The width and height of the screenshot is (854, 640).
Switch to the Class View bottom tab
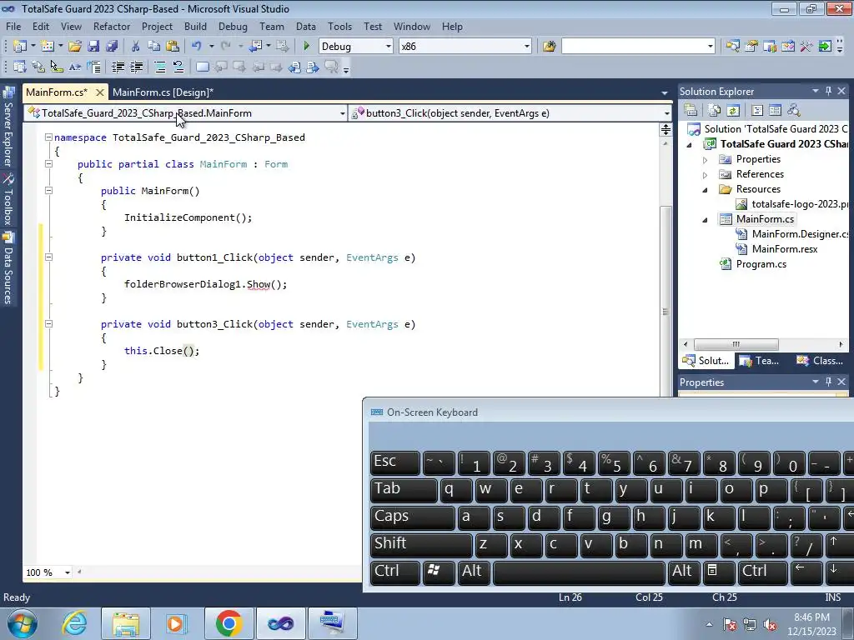[820, 361]
